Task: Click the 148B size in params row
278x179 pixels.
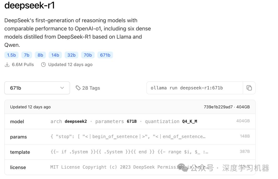Action: pyautogui.click(x=245, y=136)
